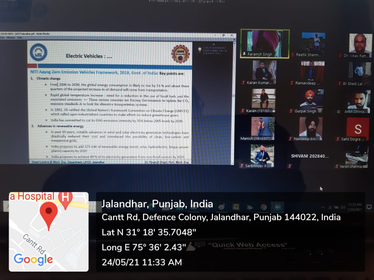The height and width of the screenshot is (280, 374).
Task: Click the muted mic icon beside Sahil Dogra
Action: tap(338, 139)
